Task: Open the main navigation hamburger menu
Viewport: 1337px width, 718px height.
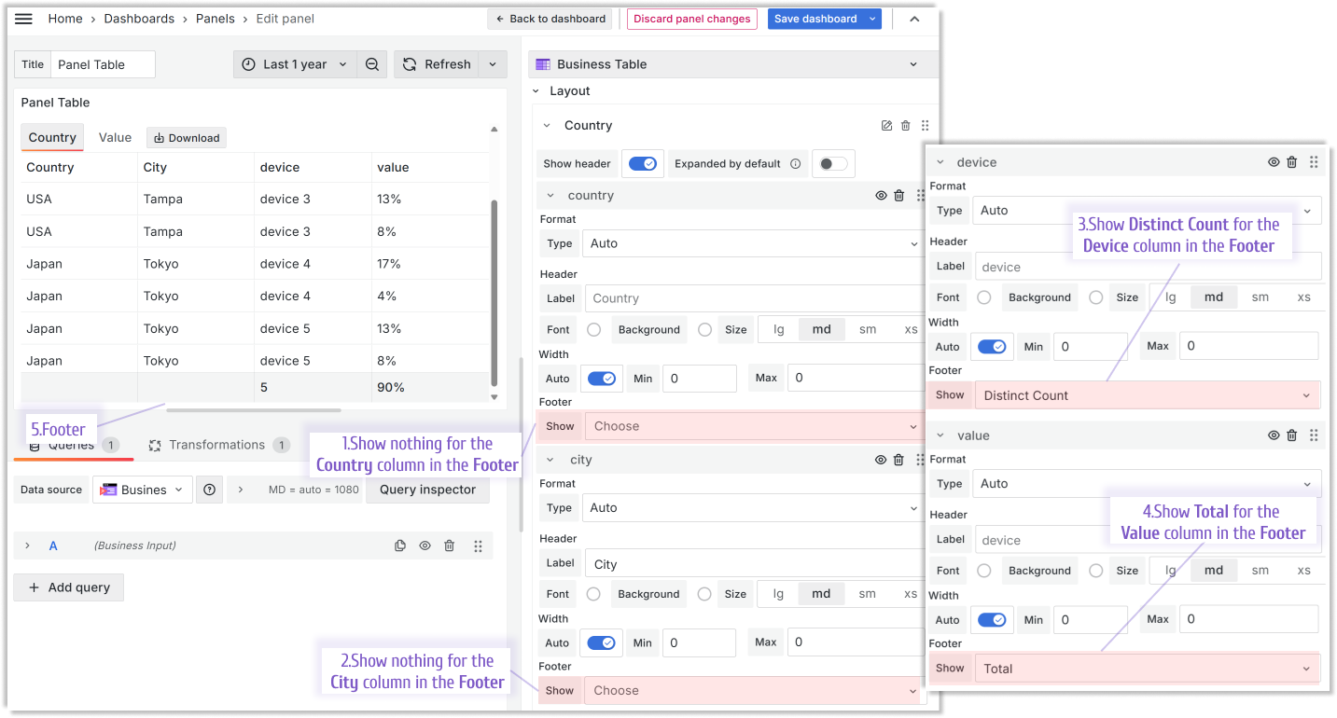Action: tap(23, 19)
